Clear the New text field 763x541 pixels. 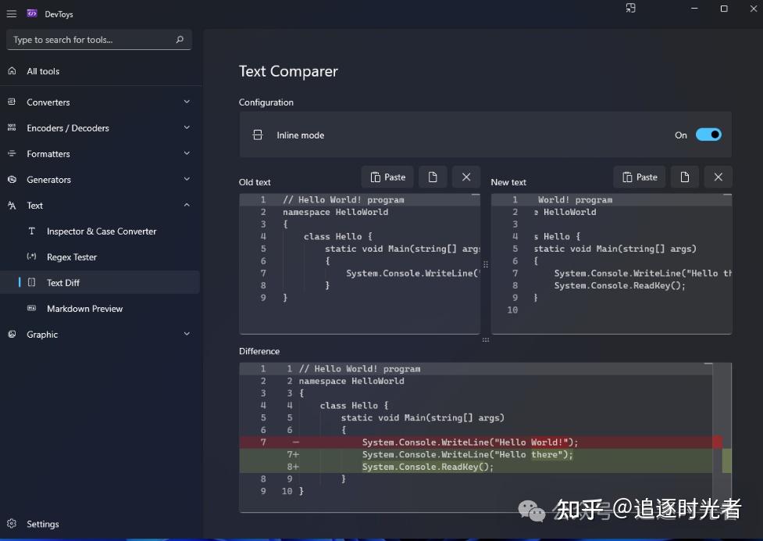click(718, 177)
